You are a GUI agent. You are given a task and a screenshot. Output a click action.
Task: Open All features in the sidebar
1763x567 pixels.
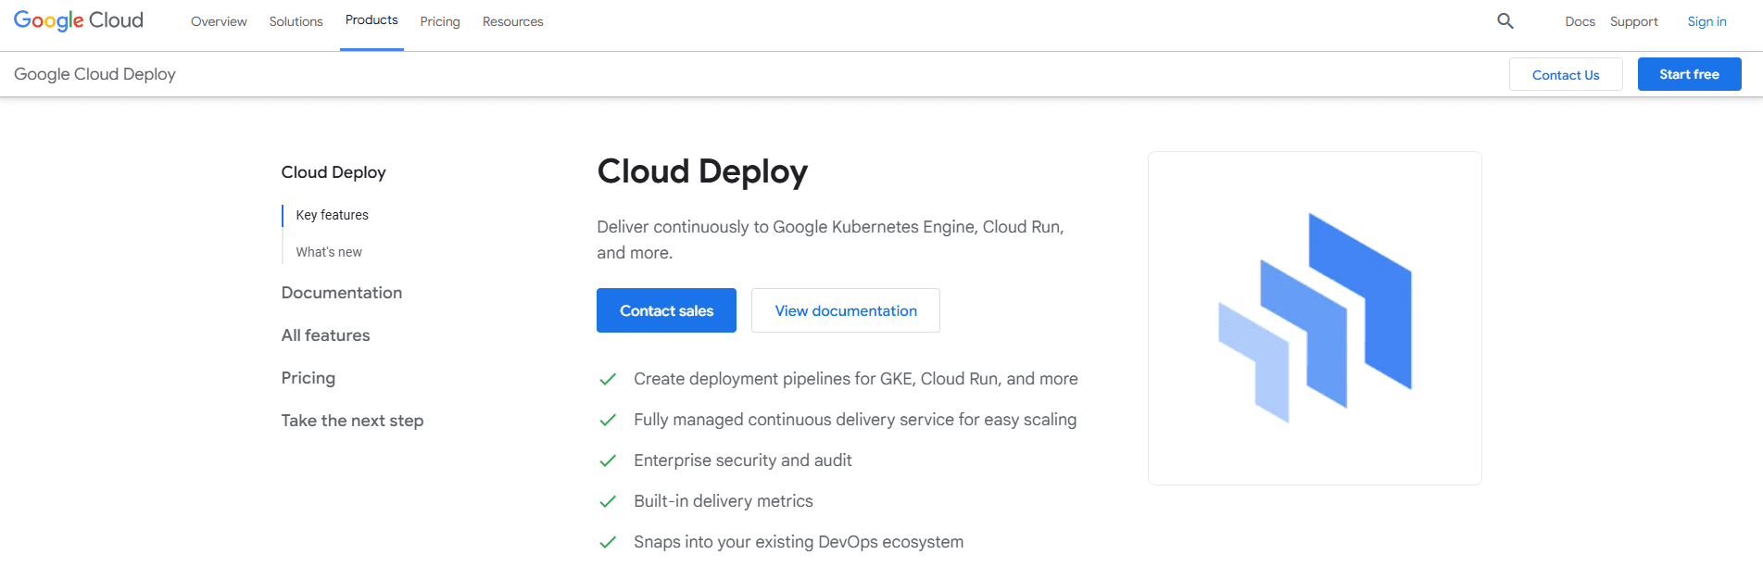pos(325,335)
